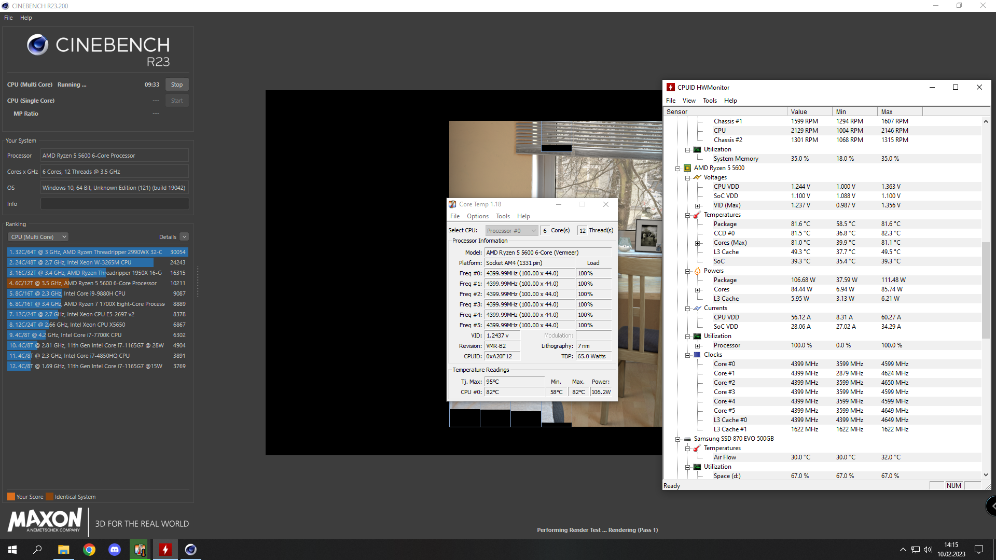
Task: Select the Ryzen 5 5600 ranking entry
Action: pyautogui.click(x=98, y=283)
